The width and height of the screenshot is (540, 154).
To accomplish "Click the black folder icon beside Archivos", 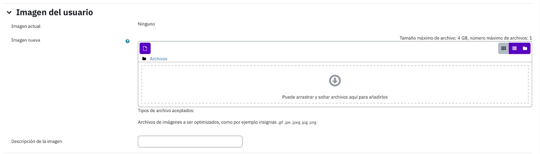I will (x=144, y=59).
